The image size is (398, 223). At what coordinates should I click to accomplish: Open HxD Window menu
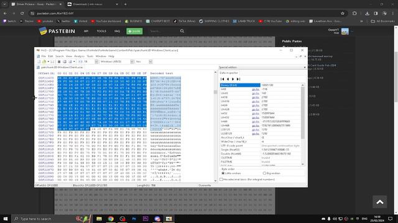click(x=101, y=56)
